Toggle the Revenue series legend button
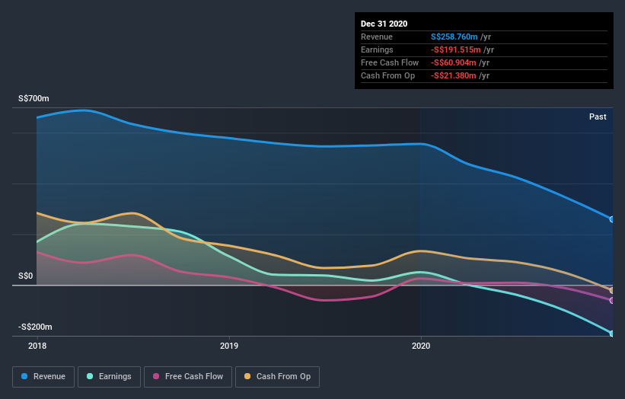The width and height of the screenshot is (625, 399). click(x=43, y=377)
